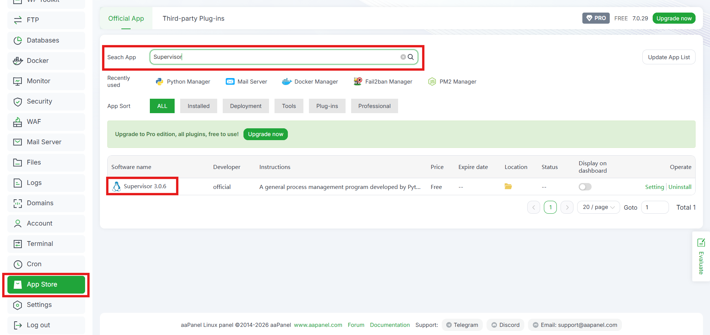Filter apps by Tools

pos(289,106)
